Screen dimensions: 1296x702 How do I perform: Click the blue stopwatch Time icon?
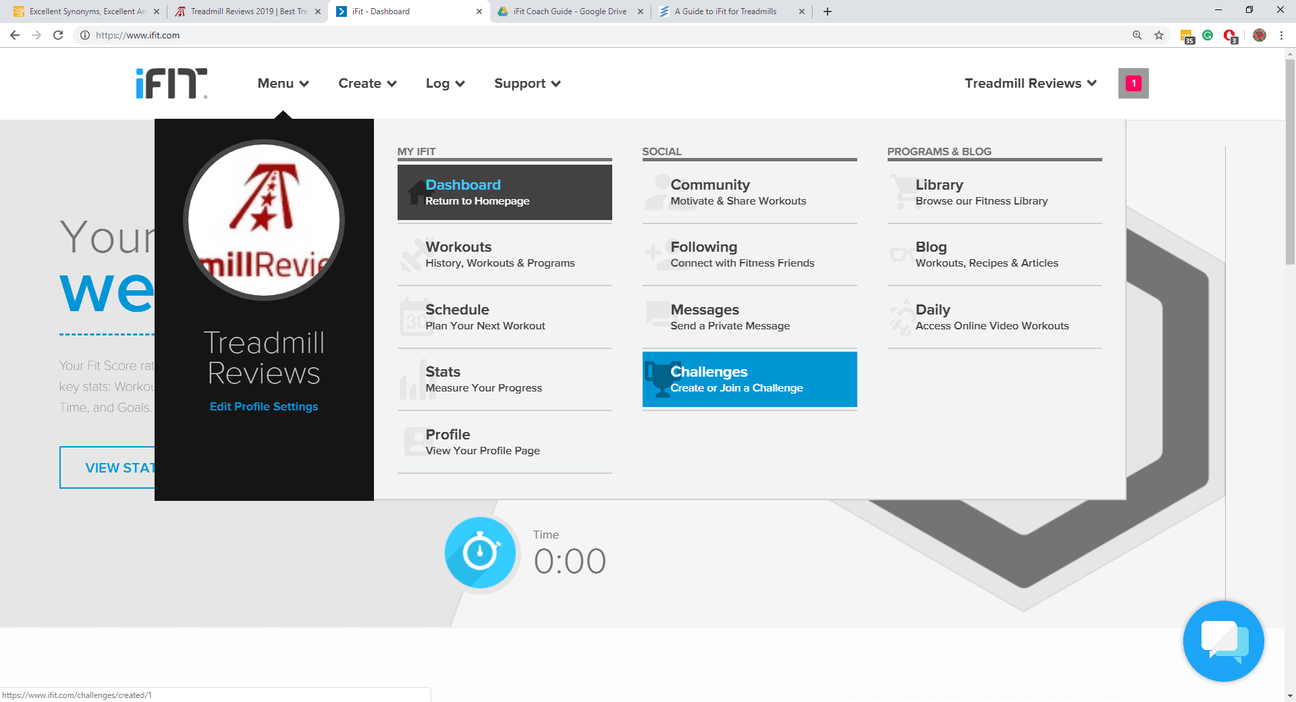click(481, 553)
